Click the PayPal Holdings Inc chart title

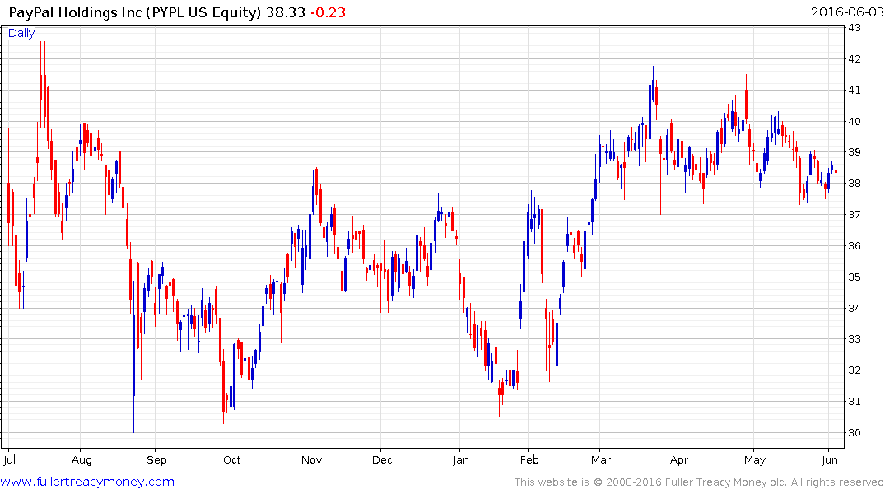click(135, 12)
